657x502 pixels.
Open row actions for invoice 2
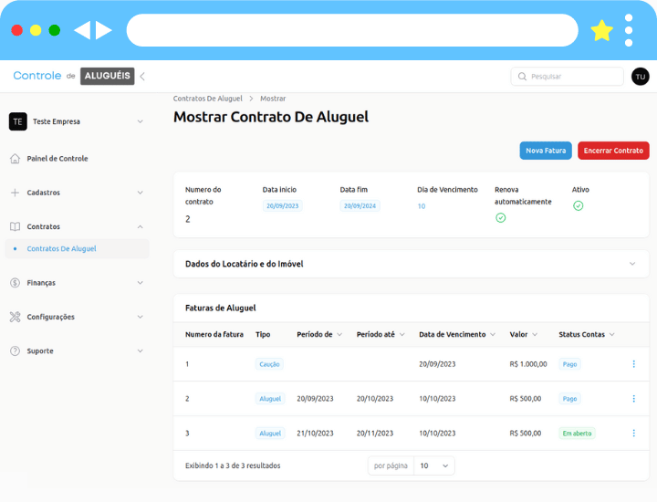click(633, 399)
